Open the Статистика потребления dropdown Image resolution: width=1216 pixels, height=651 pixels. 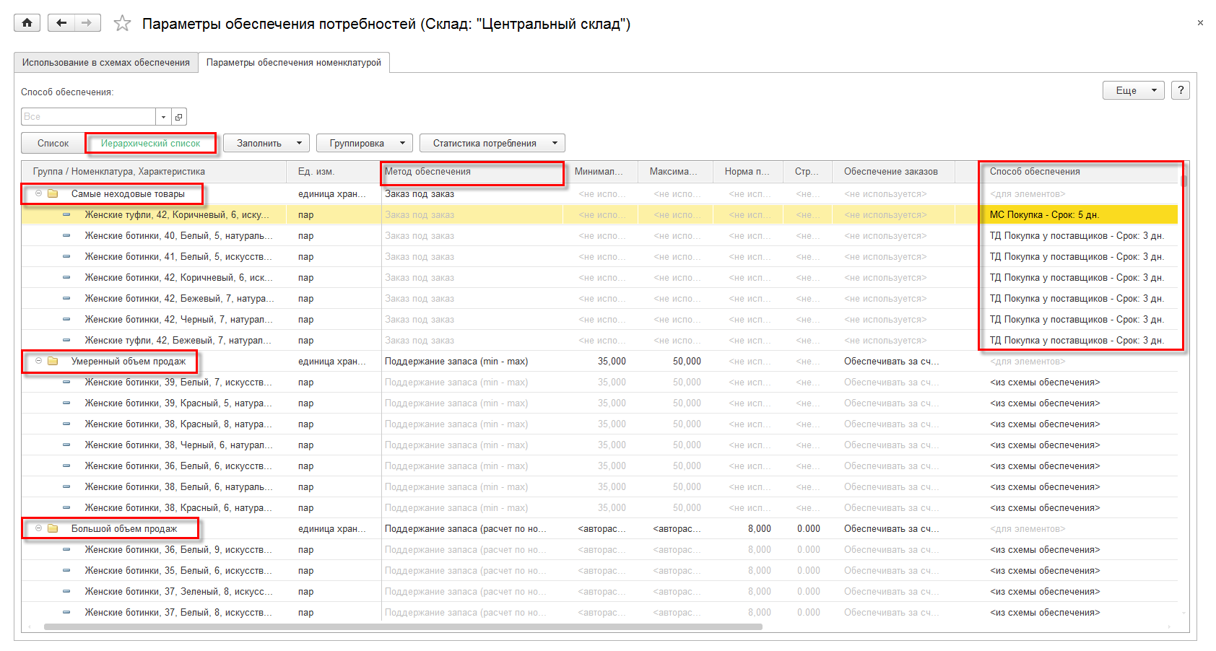click(x=492, y=143)
